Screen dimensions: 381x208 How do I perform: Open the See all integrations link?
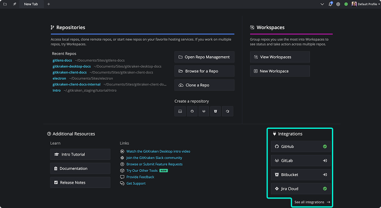(x=312, y=202)
